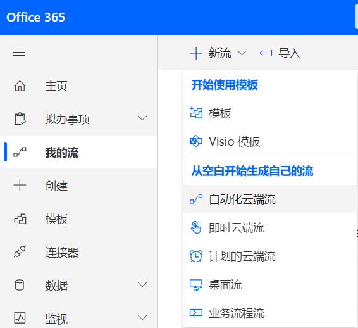Choose 桌面流 from the menu
The height and width of the screenshot is (328, 358).
(x=270, y=285)
